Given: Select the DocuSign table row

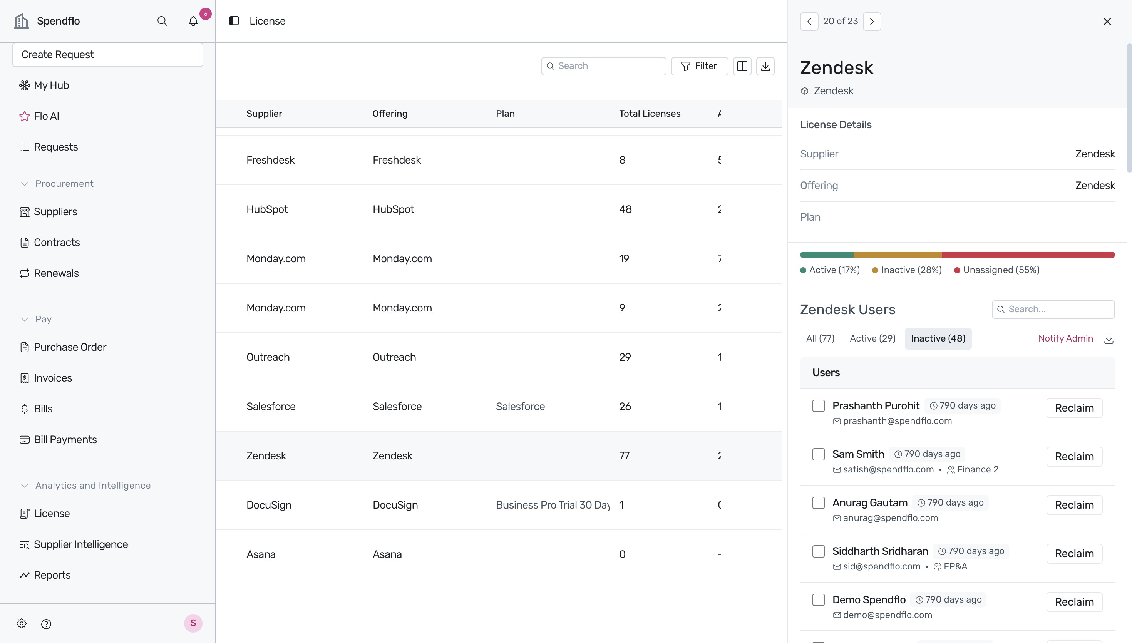Looking at the screenshot, I should tap(499, 505).
